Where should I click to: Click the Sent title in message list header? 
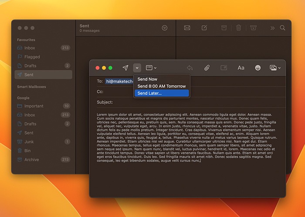point(84,26)
